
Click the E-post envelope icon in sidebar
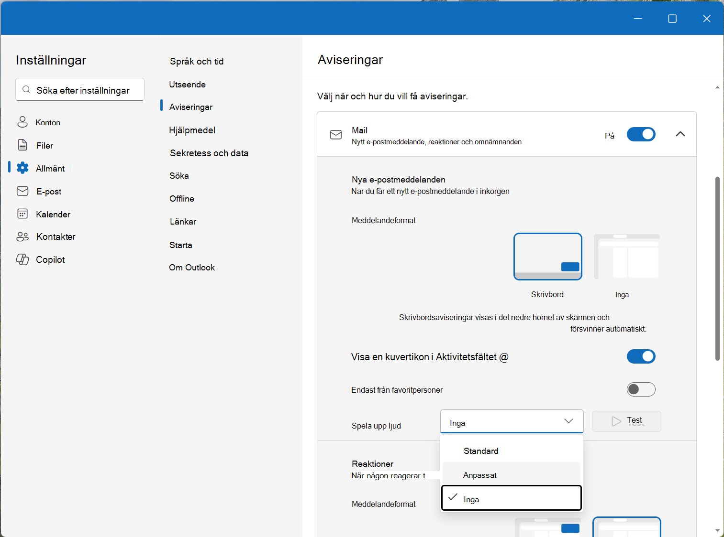[x=22, y=191]
